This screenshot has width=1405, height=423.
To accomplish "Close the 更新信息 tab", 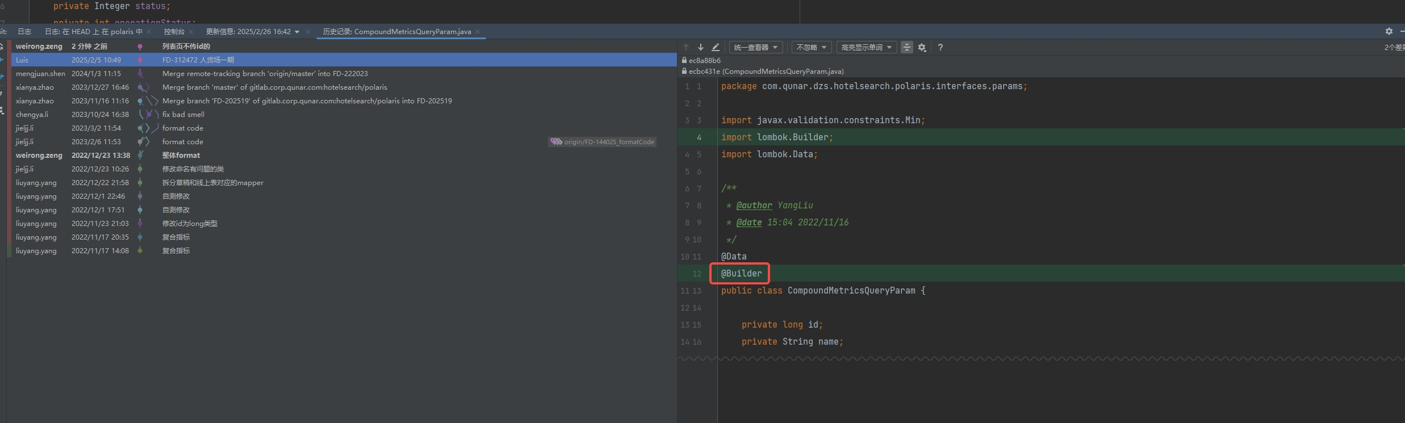I will 308,32.
